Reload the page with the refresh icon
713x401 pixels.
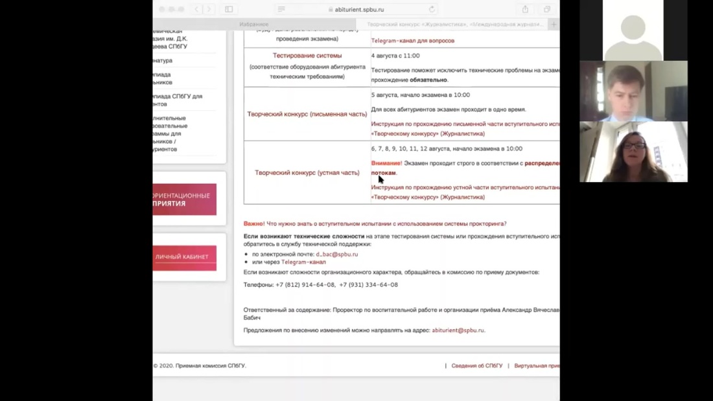point(432,9)
